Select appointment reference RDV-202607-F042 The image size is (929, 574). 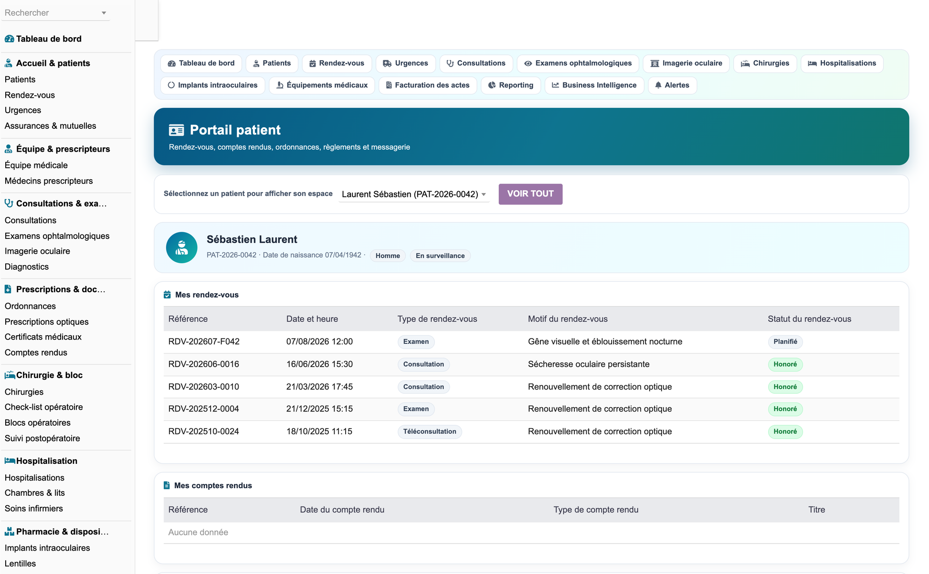click(204, 342)
